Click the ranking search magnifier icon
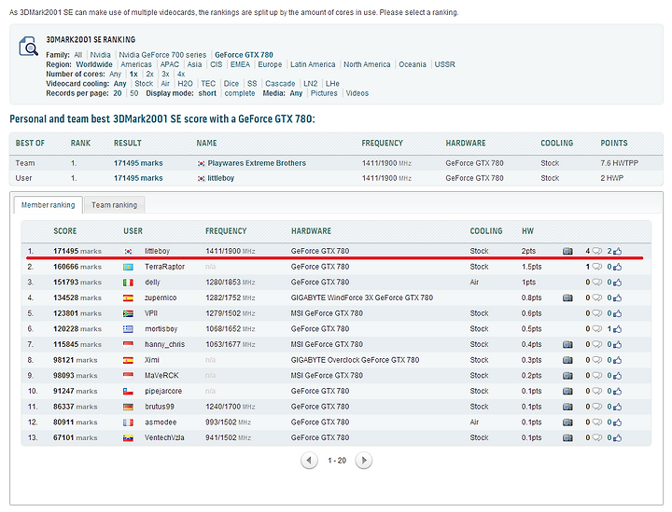Image resolution: width=672 pixels, height=512 pixels. (x=29, y=47)
